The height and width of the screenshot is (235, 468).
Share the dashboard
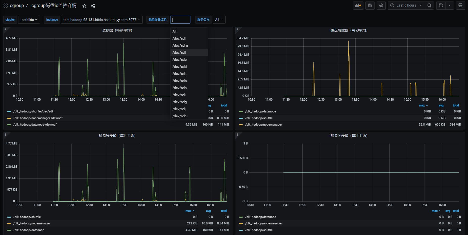(93, 6)
